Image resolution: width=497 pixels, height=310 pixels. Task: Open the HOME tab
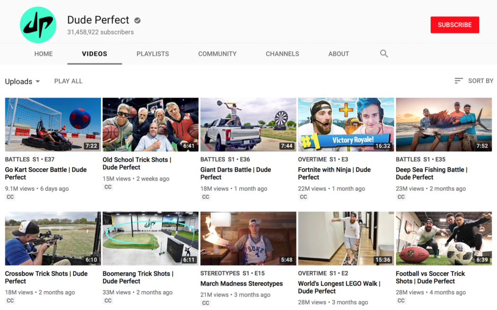pos(43,54)
